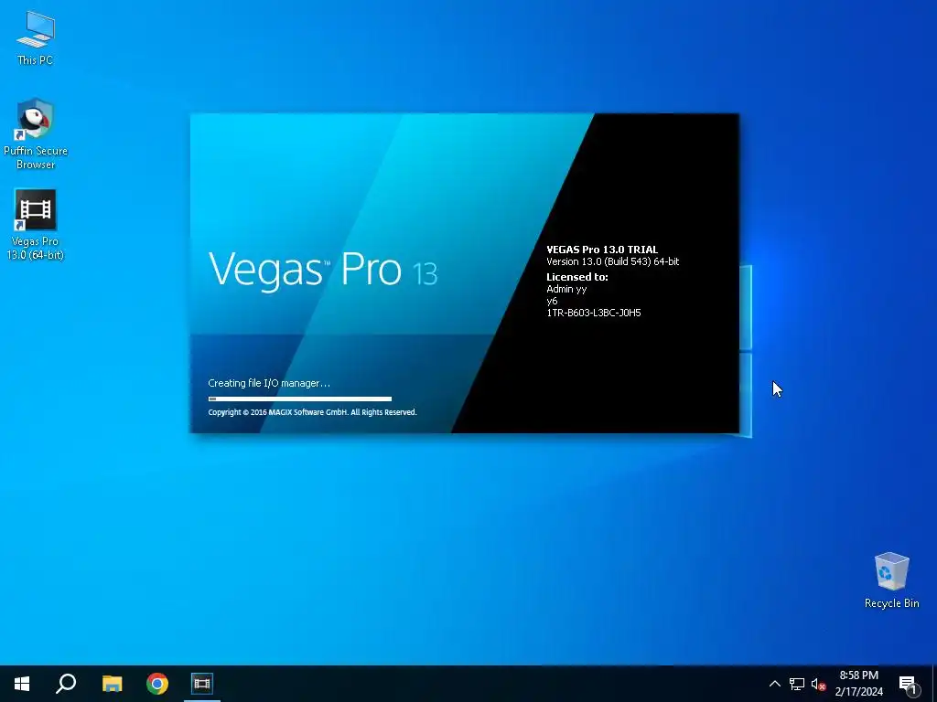The height and width of the screenshot is (702, 937).
Task: Click the muted volume tray icon
Action: (818, 684)
